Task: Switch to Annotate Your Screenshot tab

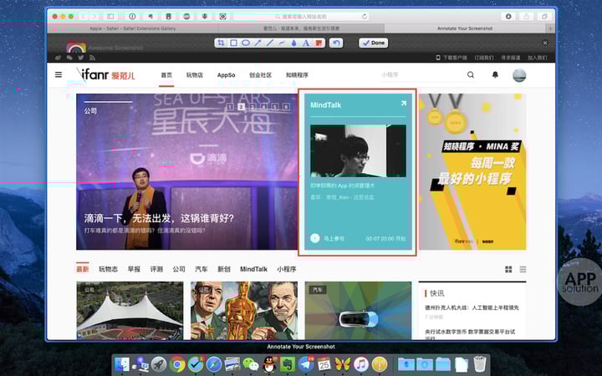Action: point(465,28)
